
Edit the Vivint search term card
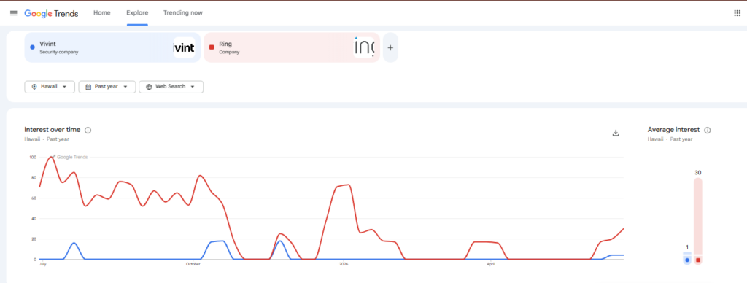tap(112, 47)
